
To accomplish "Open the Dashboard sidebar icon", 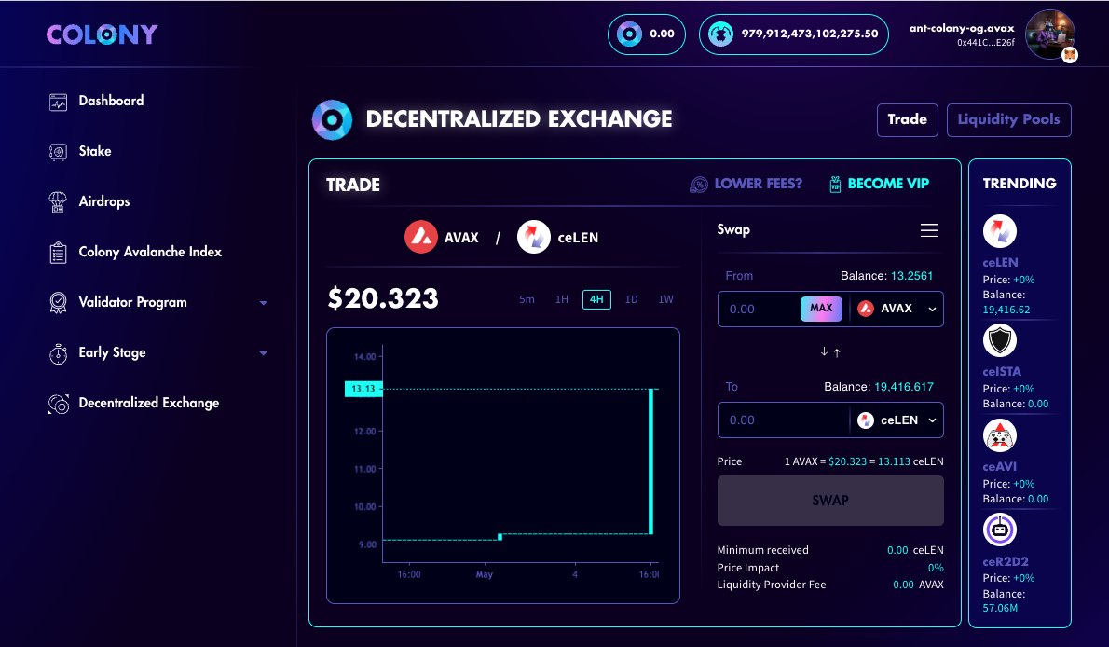I will 58,102.
